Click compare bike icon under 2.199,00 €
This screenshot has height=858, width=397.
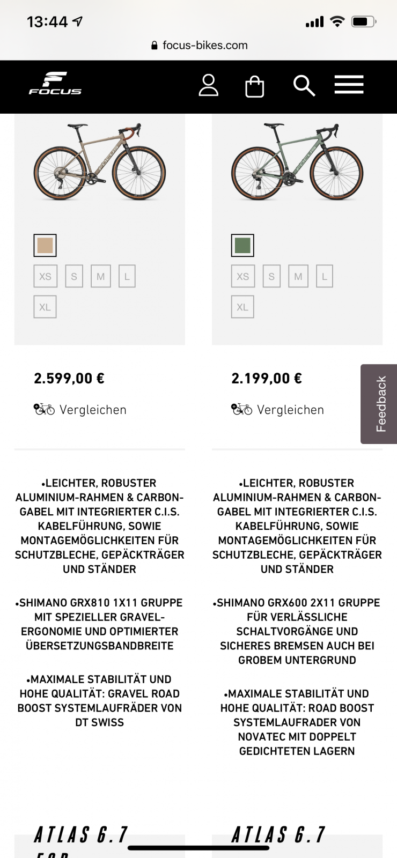click(241, 410)
